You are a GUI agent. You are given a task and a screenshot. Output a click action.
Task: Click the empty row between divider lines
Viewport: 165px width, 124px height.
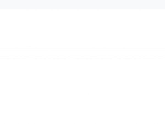pyautogui.click(x=82, y=53)
